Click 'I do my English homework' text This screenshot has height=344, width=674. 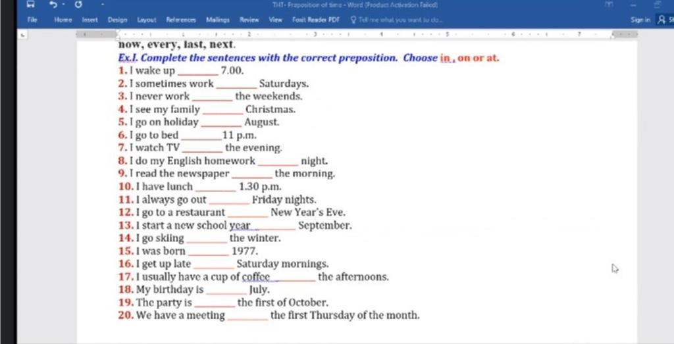[192, 161]
